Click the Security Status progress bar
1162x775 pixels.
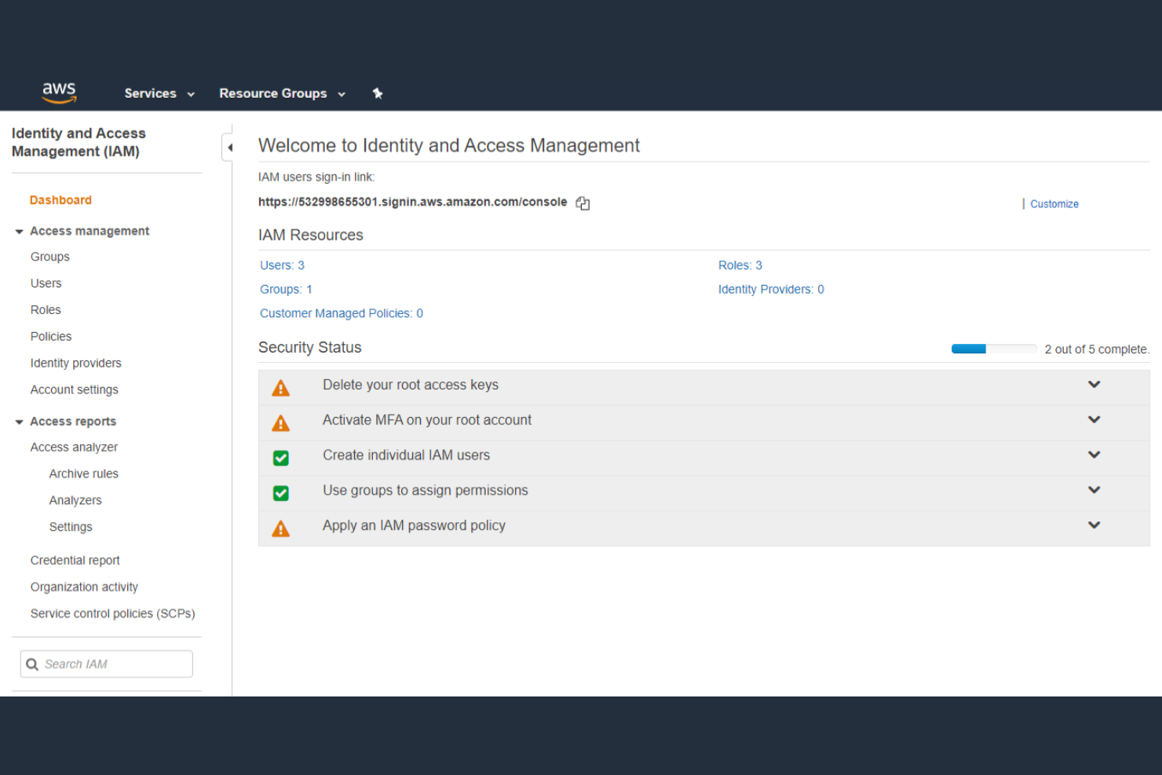pos(994,349)
